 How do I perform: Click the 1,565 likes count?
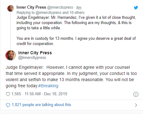[x=16, y=94]
